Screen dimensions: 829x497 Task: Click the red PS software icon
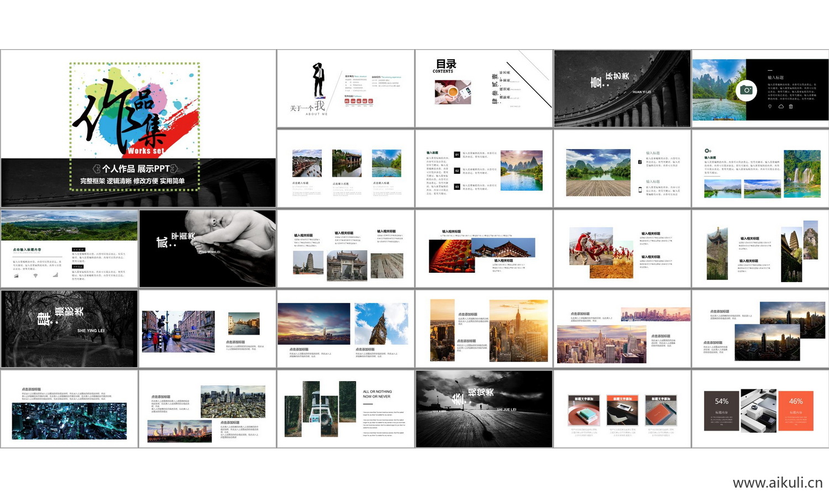click(x=347, y=101)
